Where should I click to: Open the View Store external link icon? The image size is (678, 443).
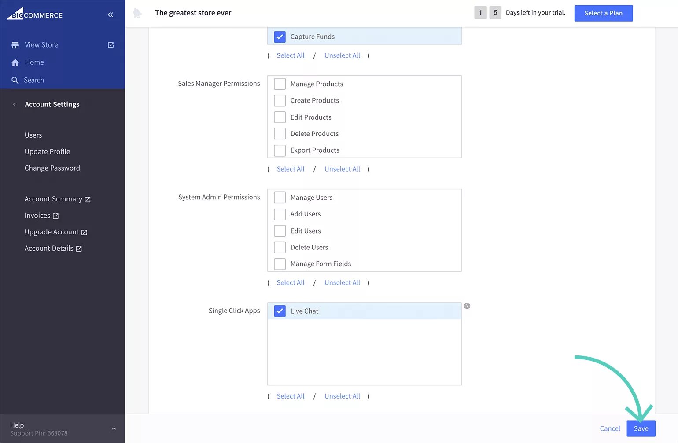pyautogui.click(x=111, y=45)
